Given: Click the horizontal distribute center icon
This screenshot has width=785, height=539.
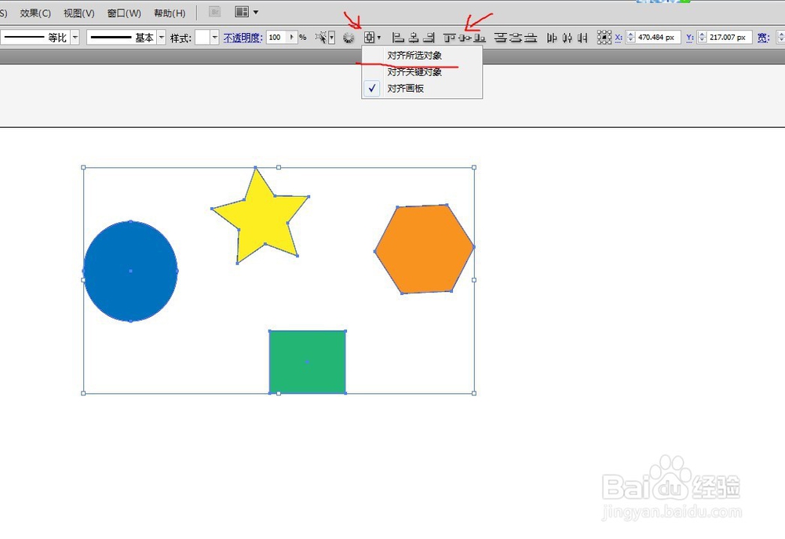Looking at the screenshot, I should tap(568, 38).
